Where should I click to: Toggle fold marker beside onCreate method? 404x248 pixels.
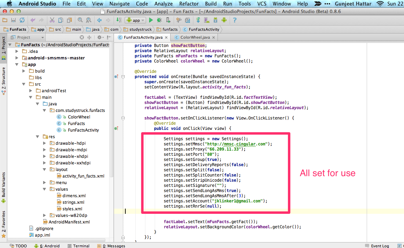123,77
